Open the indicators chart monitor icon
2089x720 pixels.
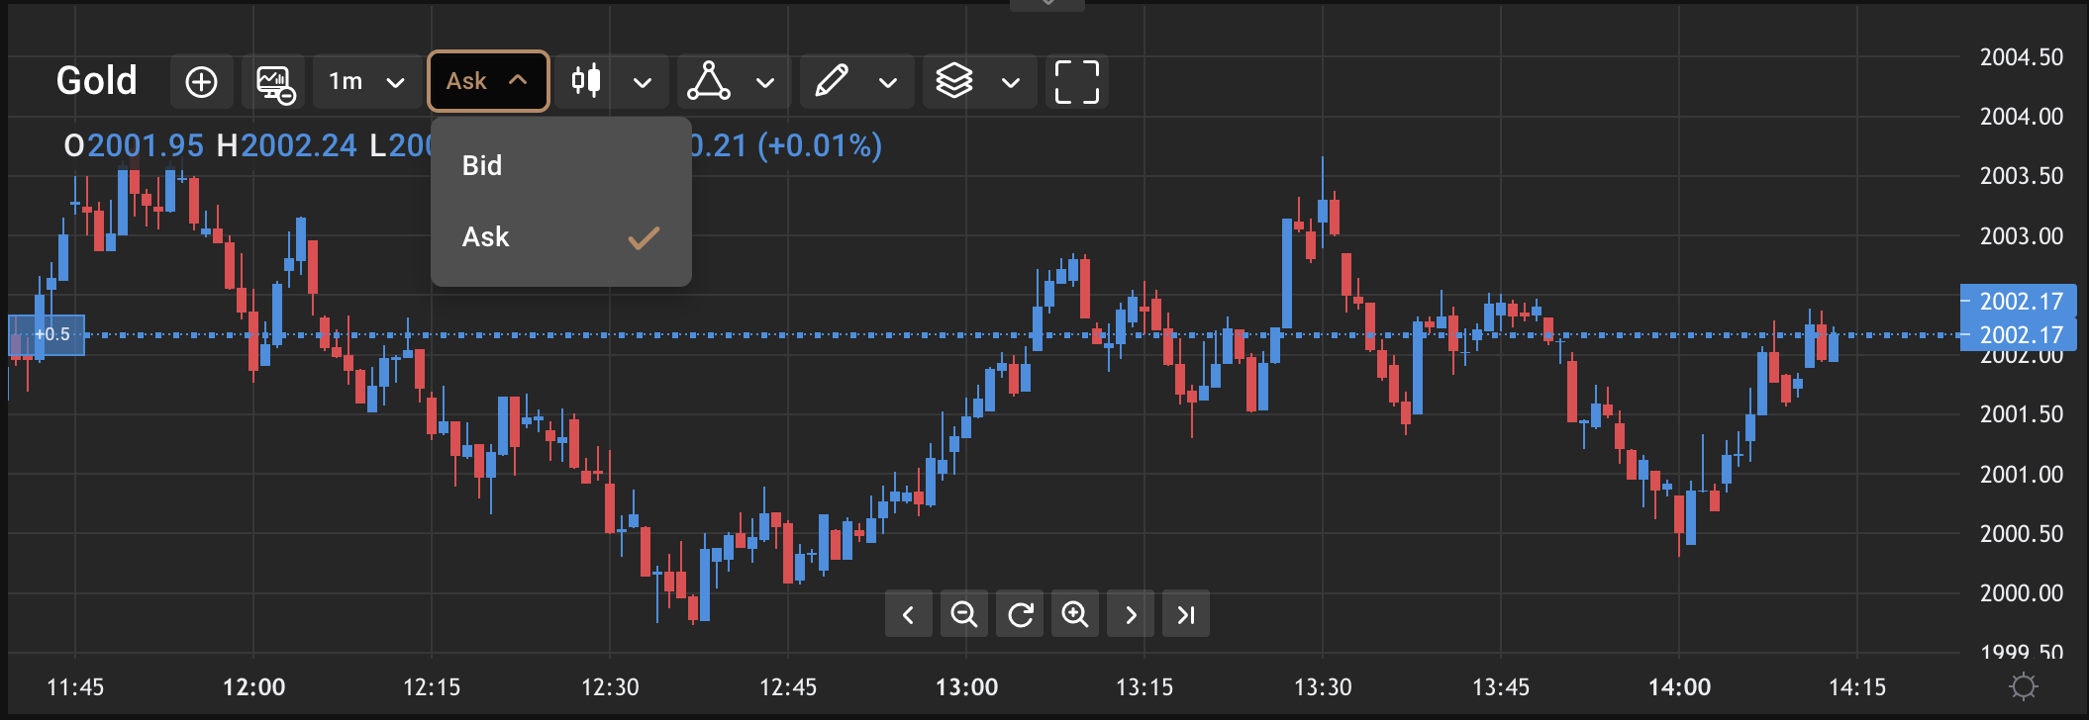[275, 82]
